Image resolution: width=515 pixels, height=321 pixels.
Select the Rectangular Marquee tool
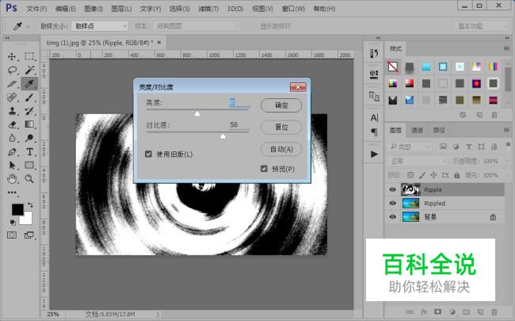(x=29, y=56)
